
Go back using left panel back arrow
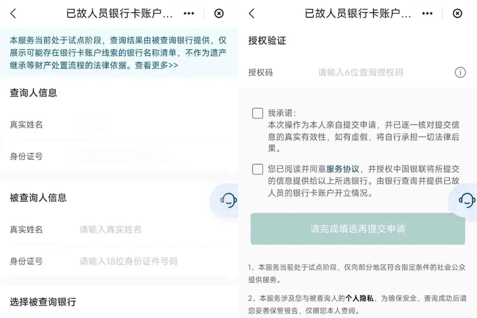pos(13,14)
